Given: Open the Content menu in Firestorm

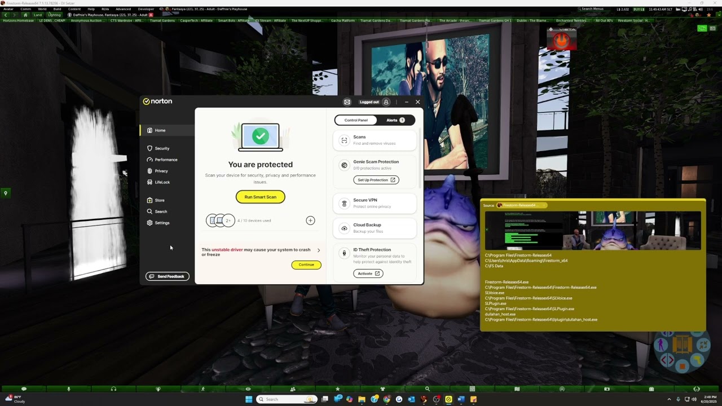Looking at the screenshot, I should [74, 9].
